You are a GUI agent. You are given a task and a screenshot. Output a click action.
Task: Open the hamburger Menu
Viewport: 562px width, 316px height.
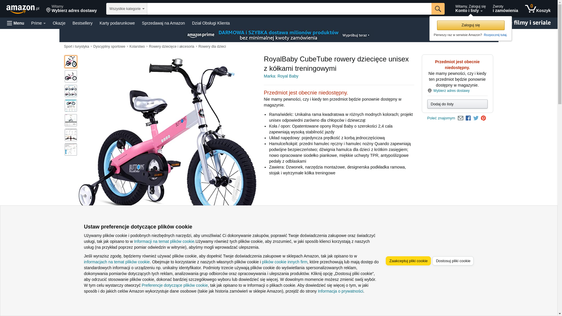click(x=16, y=23)
